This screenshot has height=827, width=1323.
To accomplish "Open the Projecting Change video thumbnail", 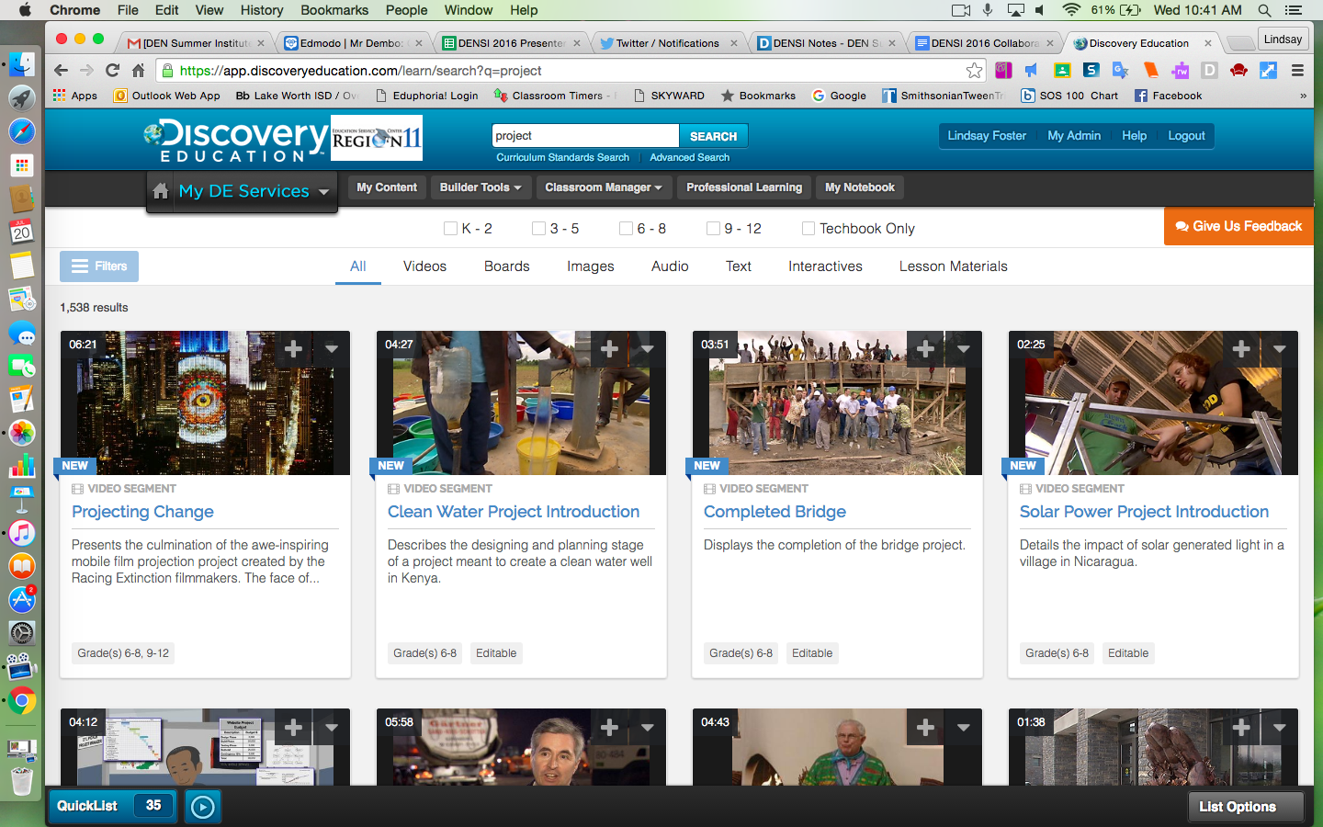I will tap(205, 403).
